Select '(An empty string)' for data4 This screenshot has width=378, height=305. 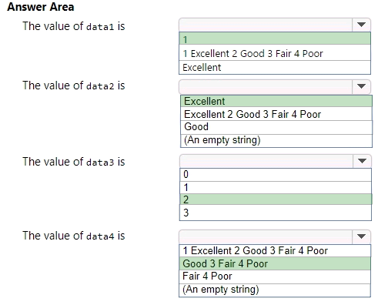tap(275, 290)
